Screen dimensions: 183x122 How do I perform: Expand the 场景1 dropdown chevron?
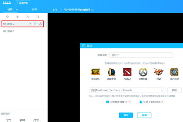point(17,9)
